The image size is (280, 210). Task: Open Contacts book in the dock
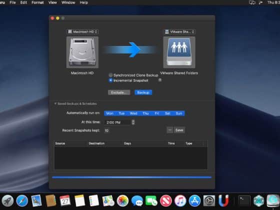tap(51, 200)
